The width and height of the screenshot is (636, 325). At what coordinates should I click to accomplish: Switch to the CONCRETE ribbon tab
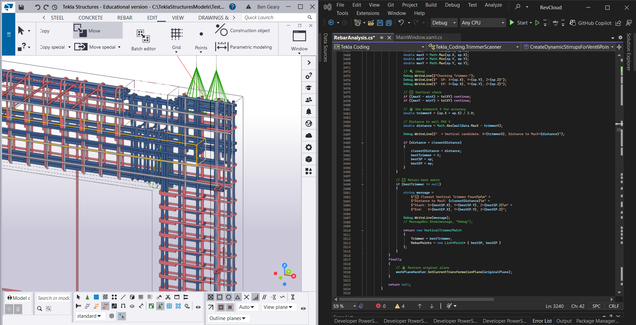coord(91,18)
